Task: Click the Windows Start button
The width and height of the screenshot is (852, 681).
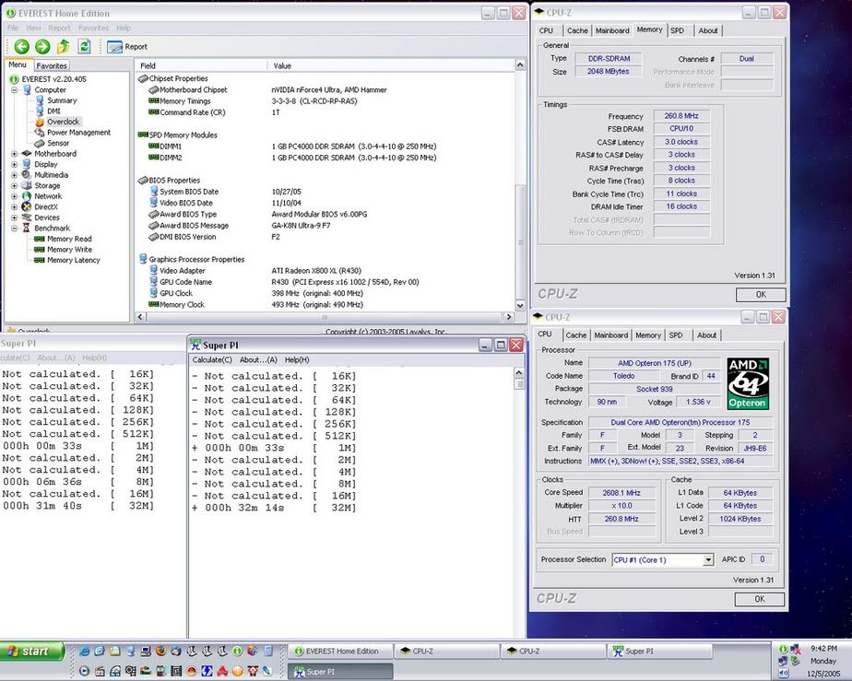Action: pos(32,652)
